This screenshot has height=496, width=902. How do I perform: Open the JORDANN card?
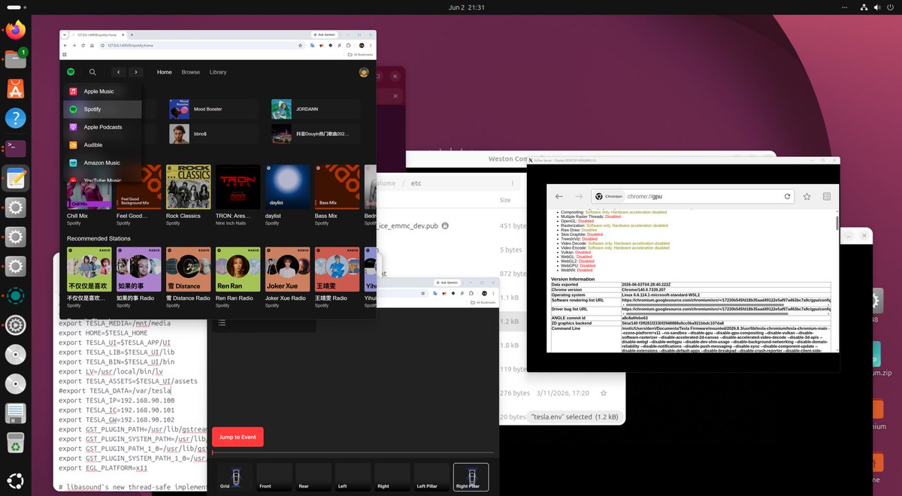pos(316,110)
